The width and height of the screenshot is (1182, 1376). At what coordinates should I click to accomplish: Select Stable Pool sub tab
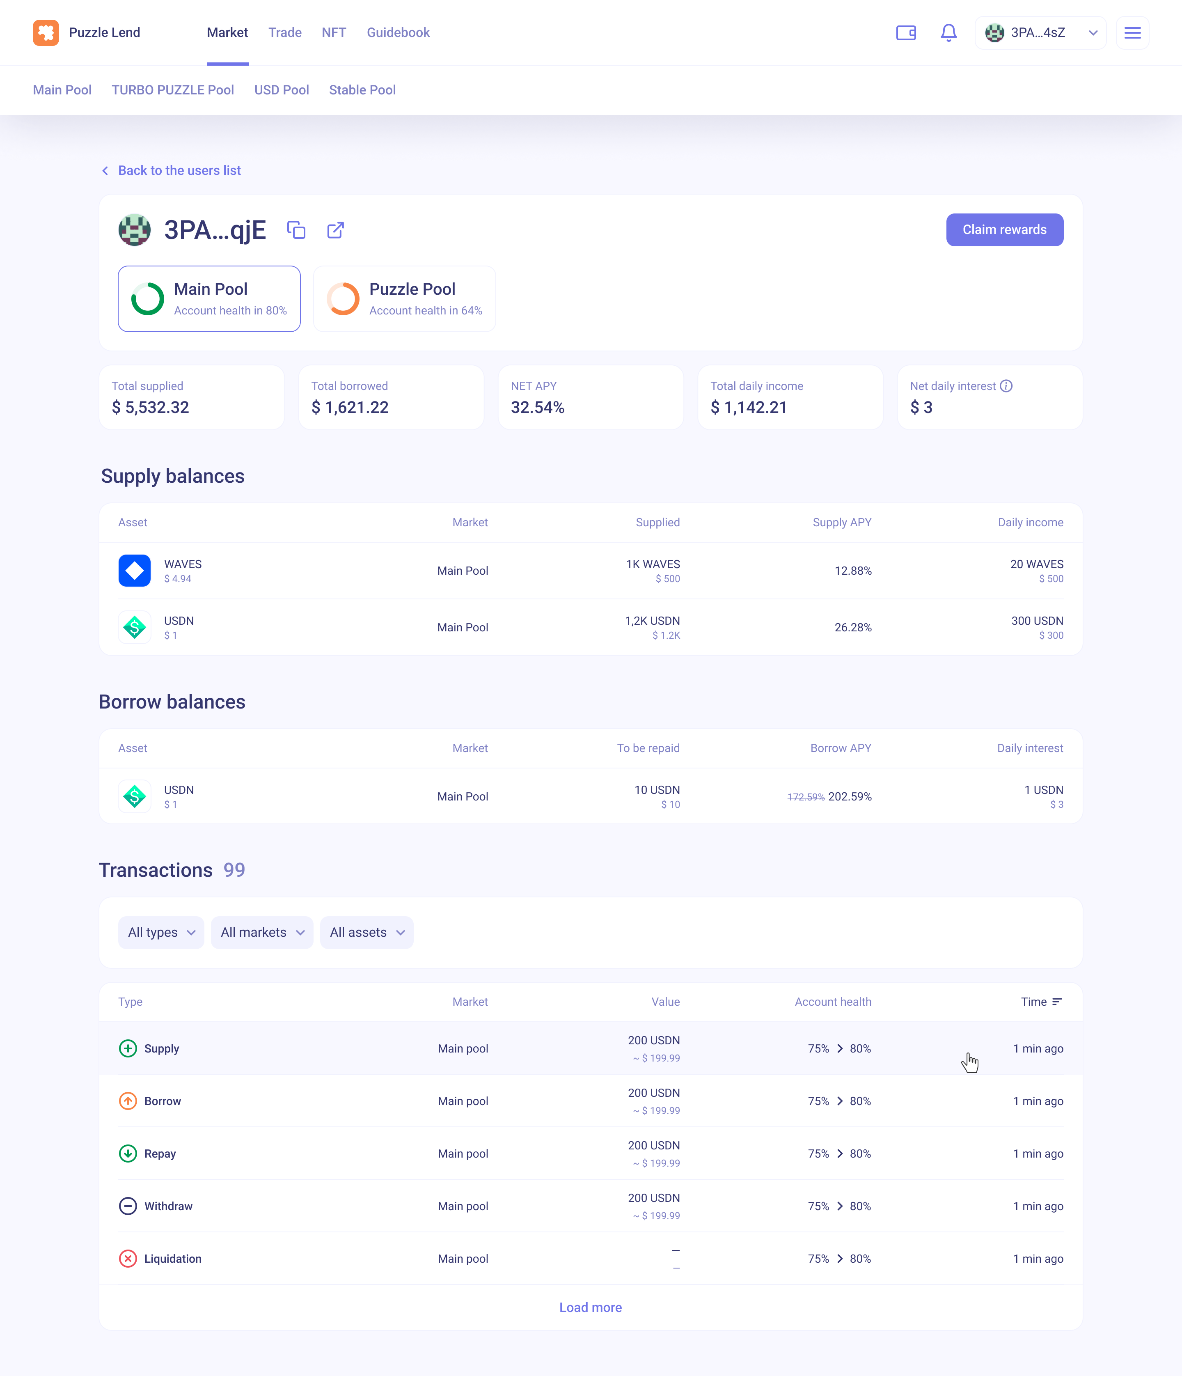coord(362,89)
